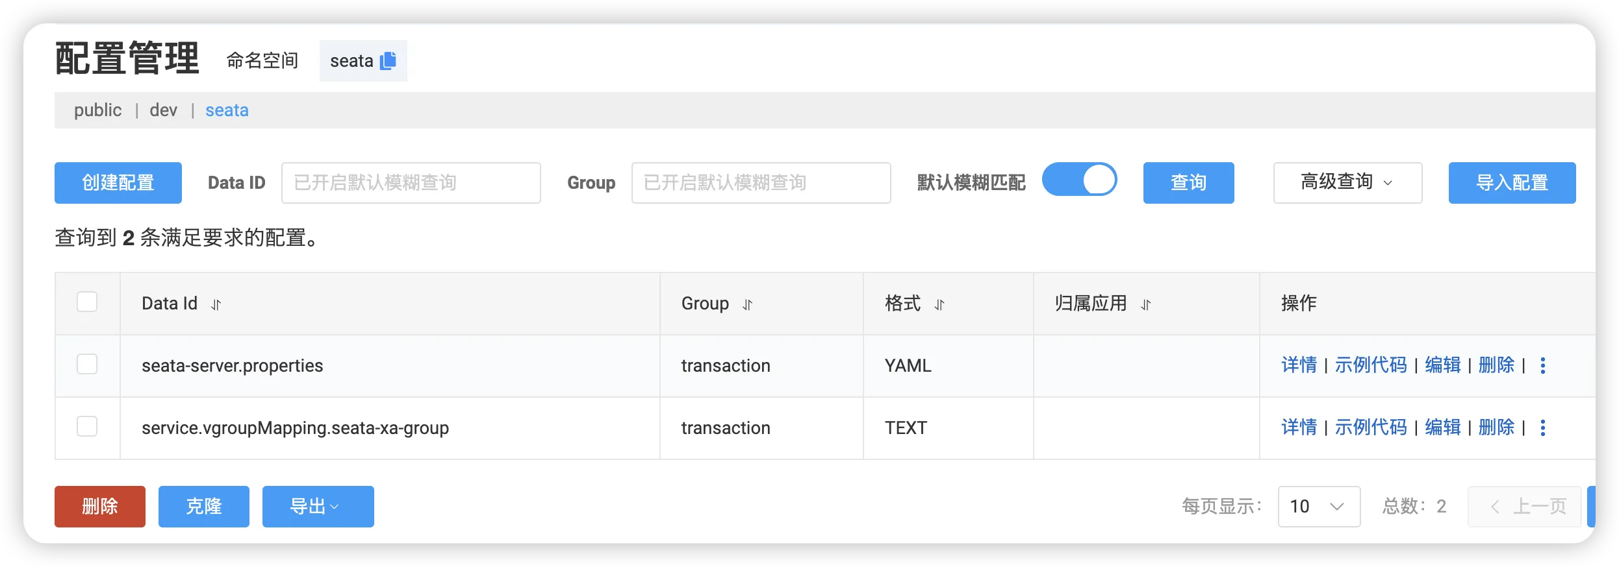Check the select-all header checkbox
This screenshot has width=1619, height=567.
click(x=87, y=302)
